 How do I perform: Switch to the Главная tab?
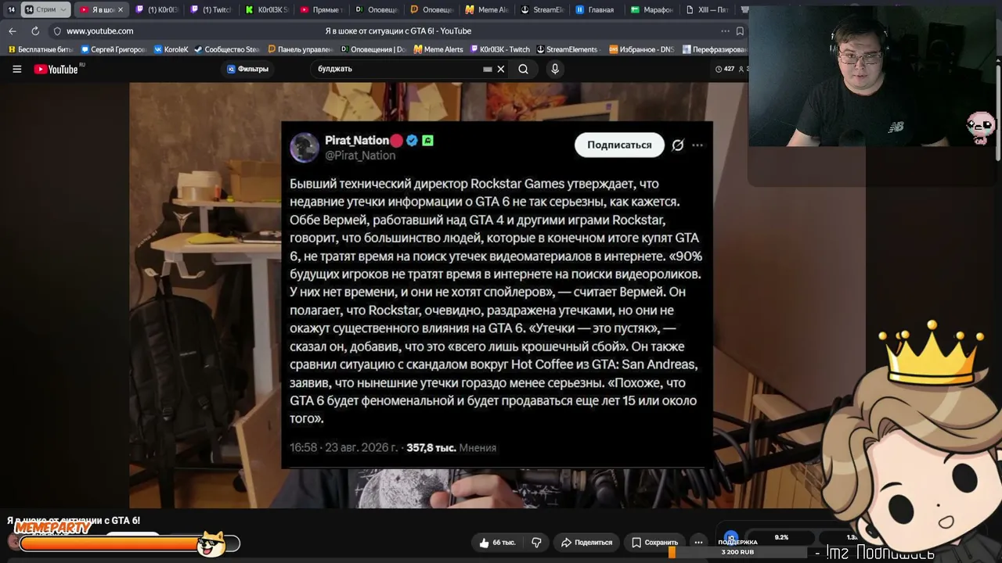(596, 10)
